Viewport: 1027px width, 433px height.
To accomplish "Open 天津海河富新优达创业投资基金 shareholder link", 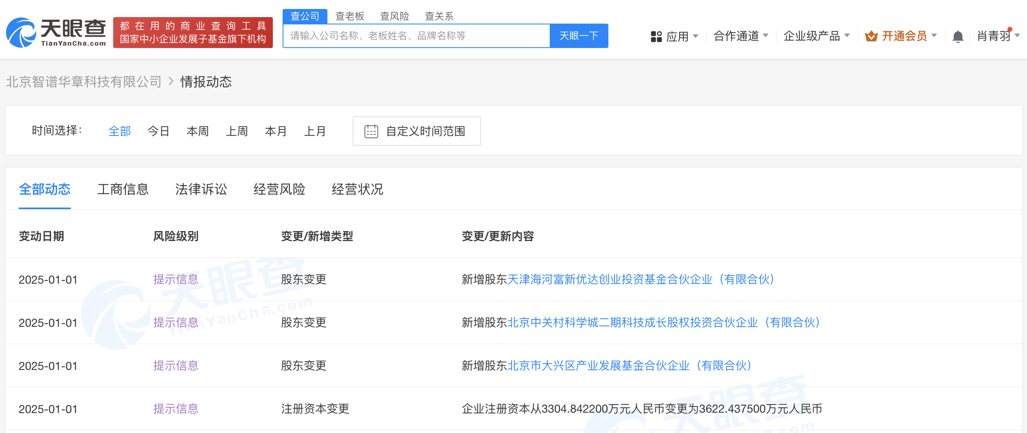I will [641, 279].
